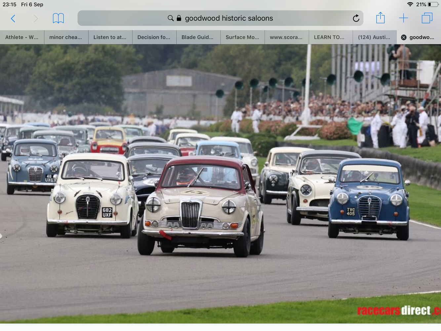Open the Surface Mo... tab
Screen dimensions: 441x331
click(x=242, y=37)
